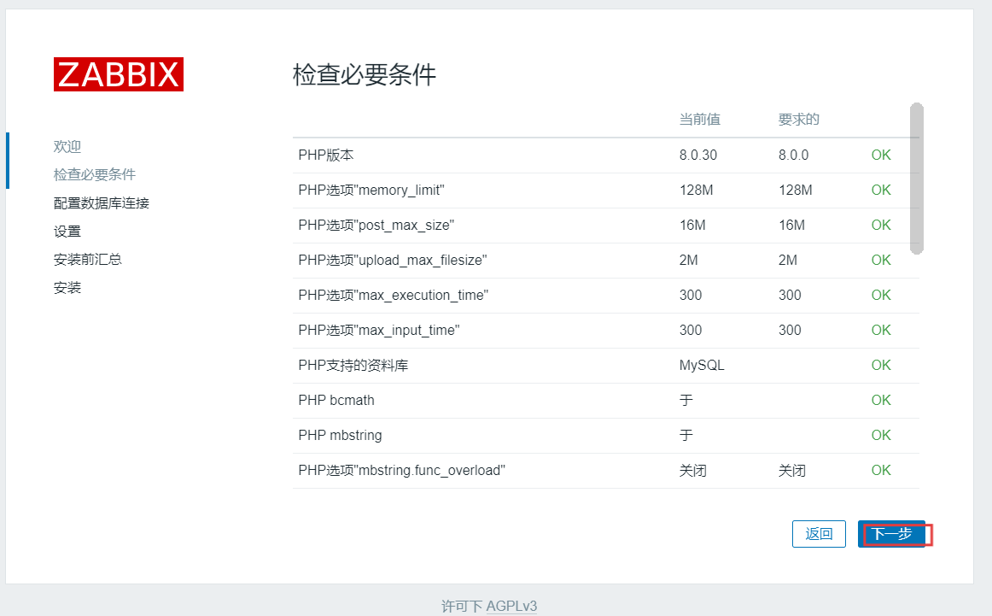Click required value 8.0.0

pyautogui.click(x=793, y=155)
